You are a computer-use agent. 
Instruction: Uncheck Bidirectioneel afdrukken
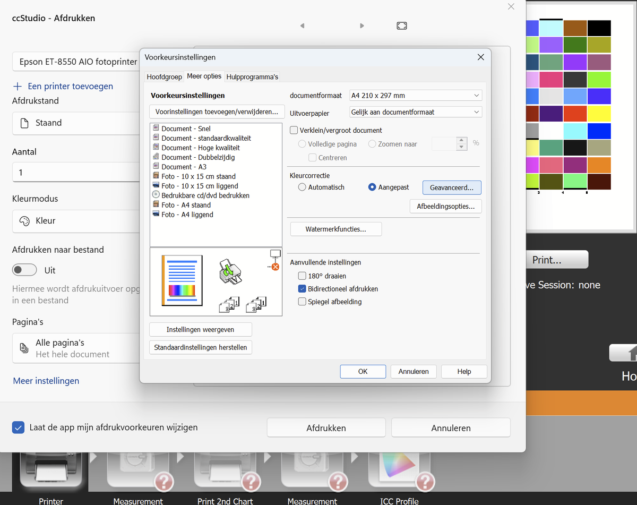pos(302,289)
